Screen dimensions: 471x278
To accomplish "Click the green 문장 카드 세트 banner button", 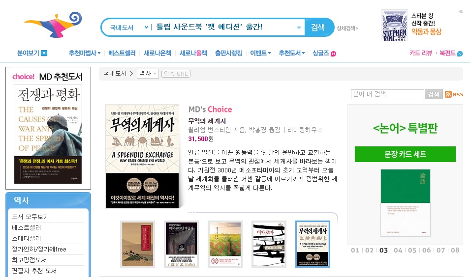I will (405, 154).
